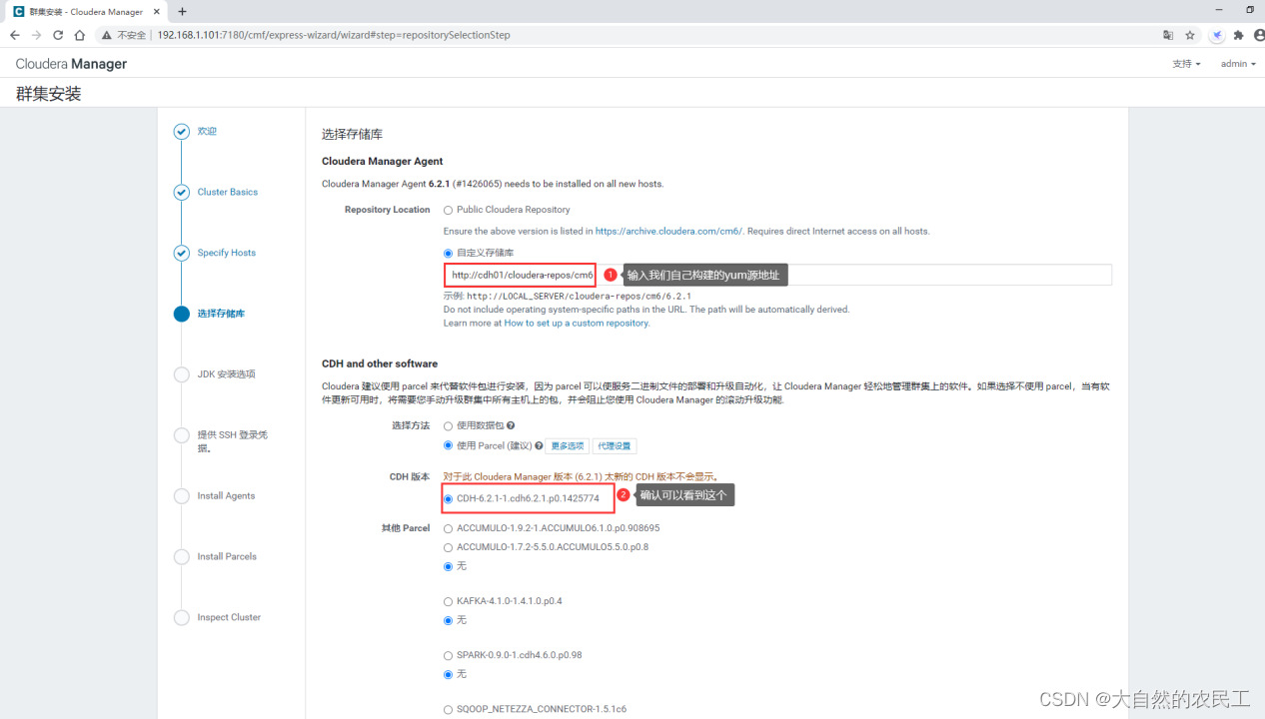The image size is (1265, 719).
Task: Bookmark this page with the star icon
Action: coord(1190,35)
